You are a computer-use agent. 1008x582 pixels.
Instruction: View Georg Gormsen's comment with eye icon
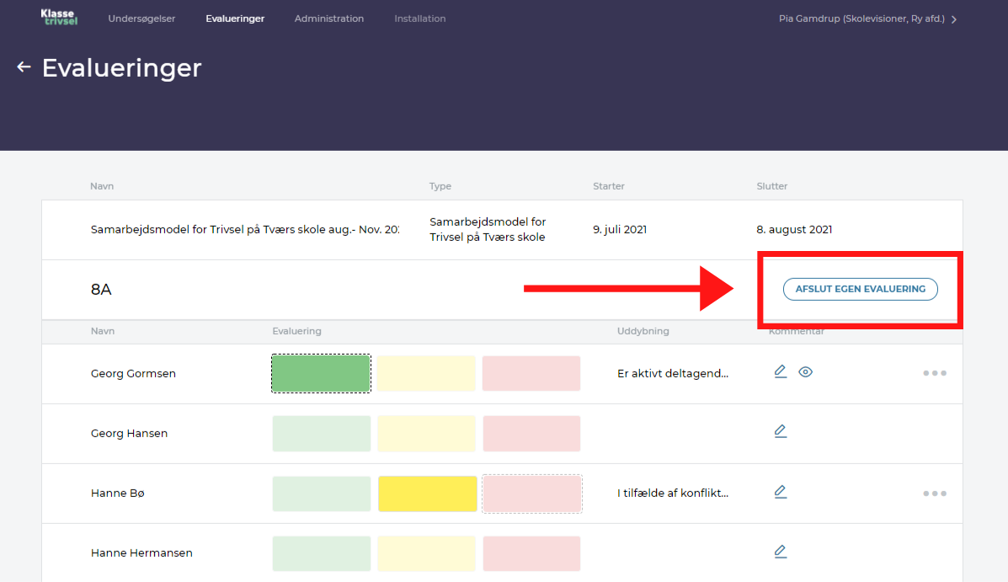pos(806,371)
